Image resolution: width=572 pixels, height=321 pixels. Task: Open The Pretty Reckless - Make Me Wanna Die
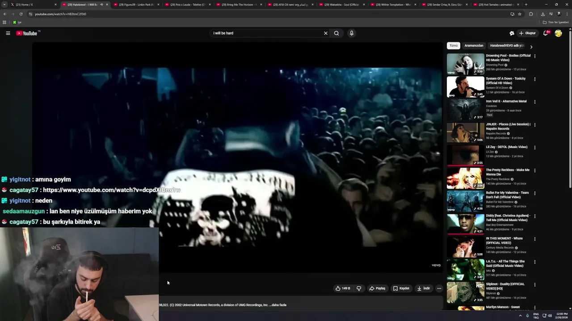coord(508,172)
